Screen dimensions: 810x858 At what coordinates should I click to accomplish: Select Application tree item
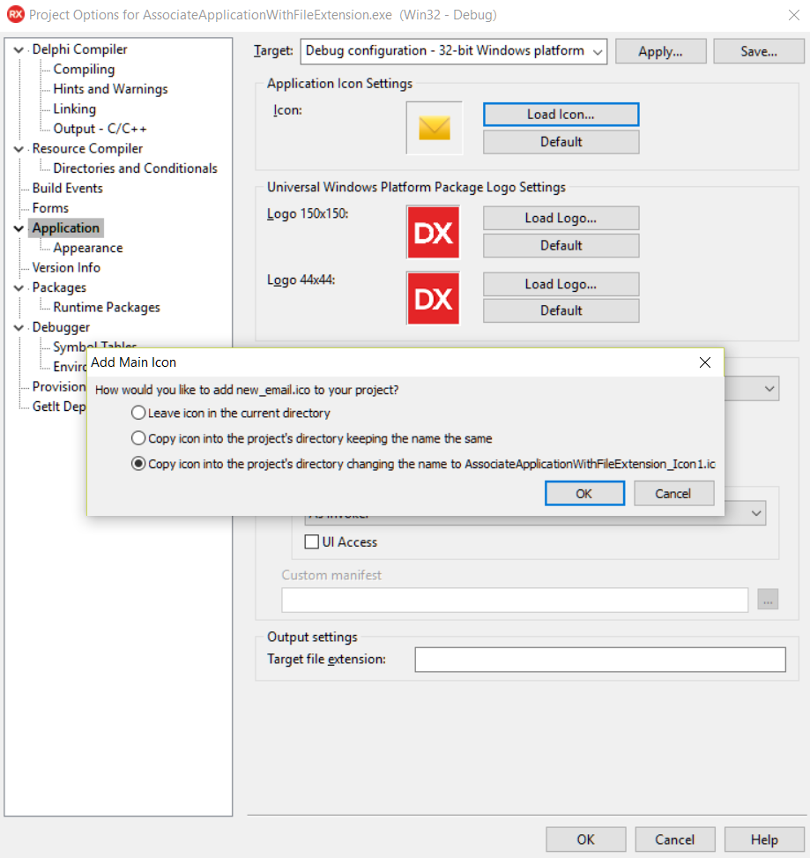point(65,228)
